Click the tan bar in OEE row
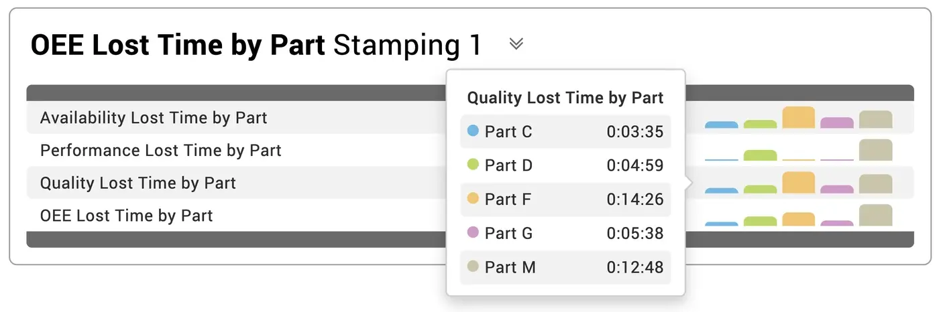 coord(875,215)
